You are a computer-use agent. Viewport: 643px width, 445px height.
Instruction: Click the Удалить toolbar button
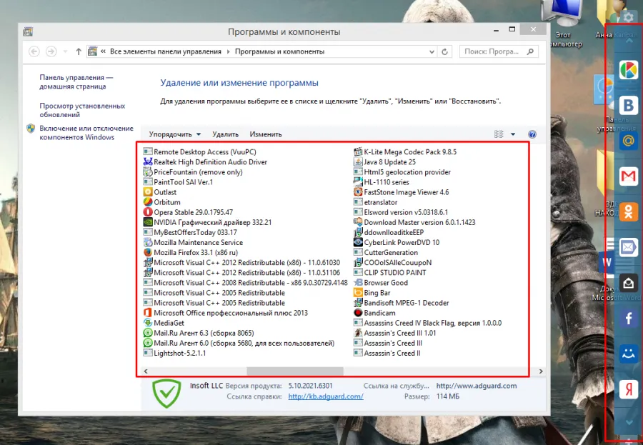[x=225, y=134]
